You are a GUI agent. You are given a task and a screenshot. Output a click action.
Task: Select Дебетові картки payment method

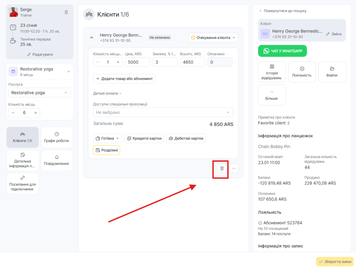coord(186,139)
